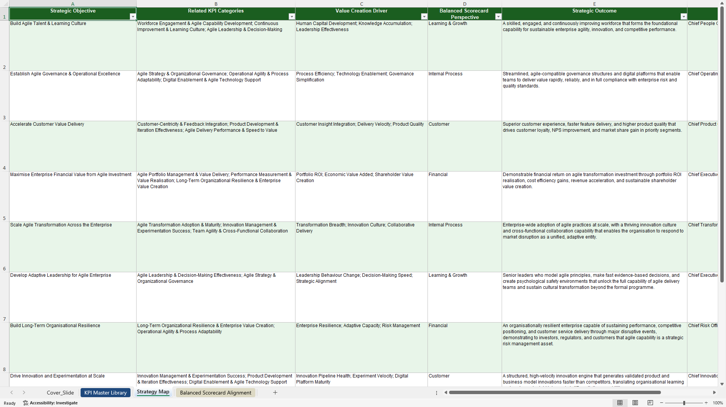
Task: Select the 'Transformation Breadth; Innovation Culture' cell
Action: coord(361,247)
